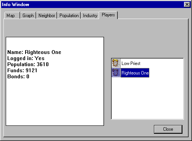Choose Low Priest name in player list
Viewport: 192px width, 141px height.
point(131,63)
